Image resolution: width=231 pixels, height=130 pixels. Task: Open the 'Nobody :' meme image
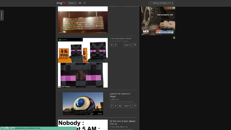coord(83,125)
